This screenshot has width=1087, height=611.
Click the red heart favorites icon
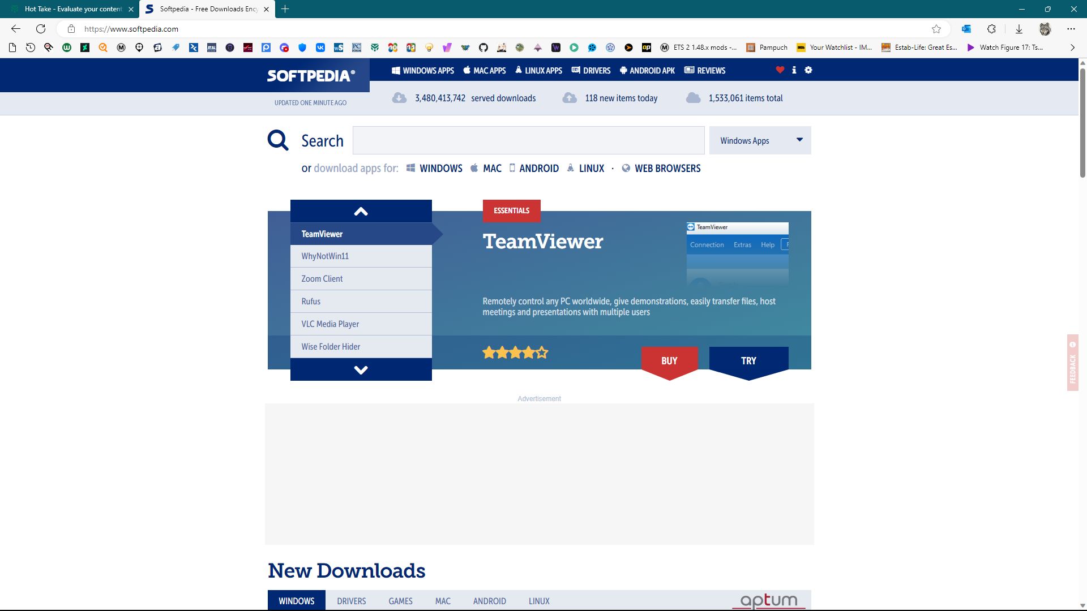[780, 70]
